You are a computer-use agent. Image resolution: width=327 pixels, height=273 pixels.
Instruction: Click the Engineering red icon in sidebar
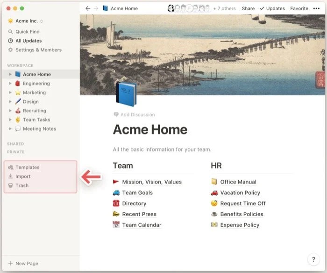18,84
